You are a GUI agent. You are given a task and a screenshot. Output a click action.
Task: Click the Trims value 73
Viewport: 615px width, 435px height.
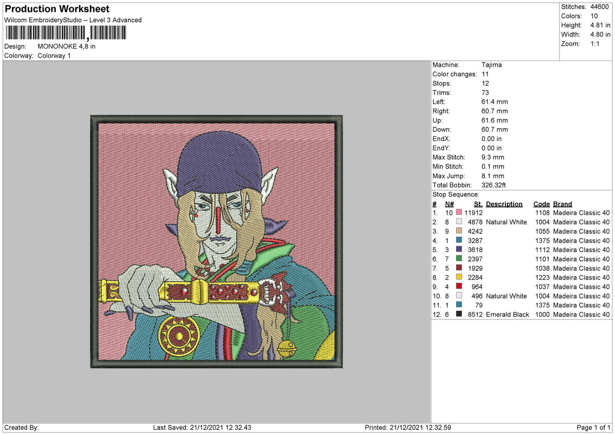pyautogui.click(x=485, y=93)
